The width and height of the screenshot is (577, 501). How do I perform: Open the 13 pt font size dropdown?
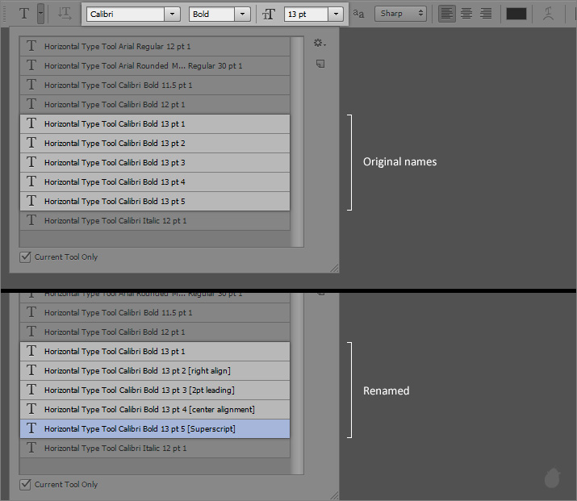click(x=335, y=15)
